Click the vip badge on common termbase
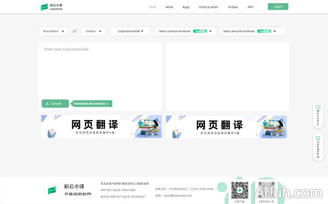 click(x=200, y=31)
